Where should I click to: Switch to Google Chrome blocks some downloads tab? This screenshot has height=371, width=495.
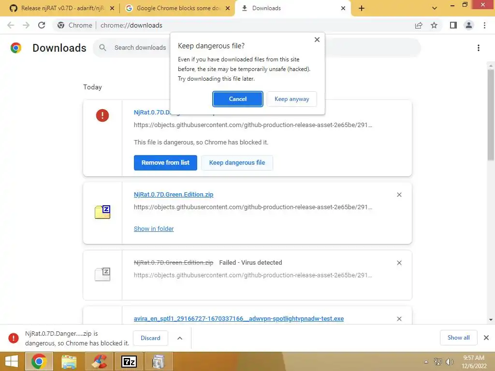pos(178,8)
